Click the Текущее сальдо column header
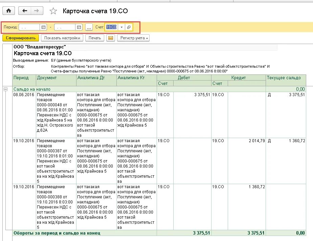The image size is (313, 241). coord(286,81)
